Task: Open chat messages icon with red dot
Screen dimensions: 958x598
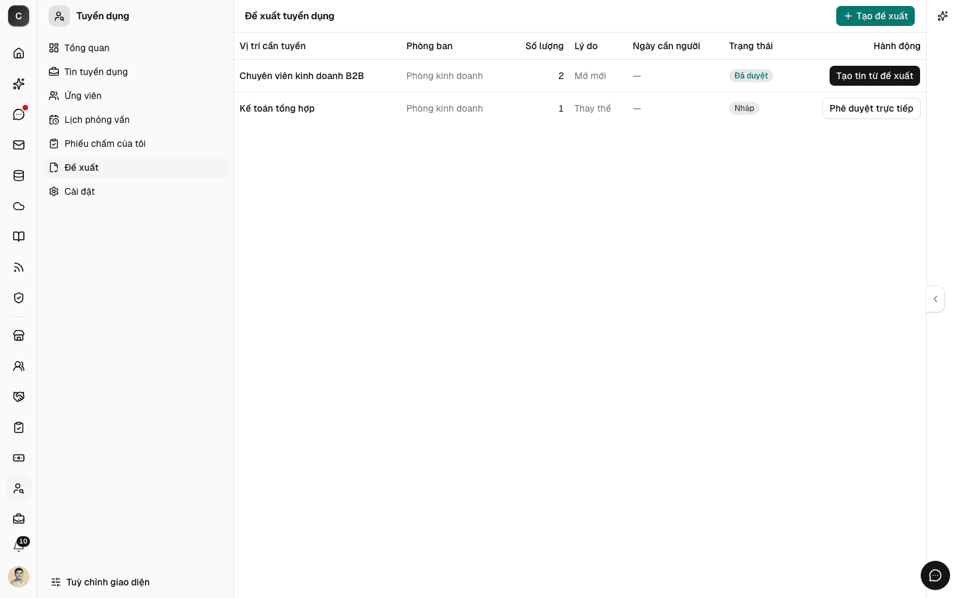Action: 19,114
